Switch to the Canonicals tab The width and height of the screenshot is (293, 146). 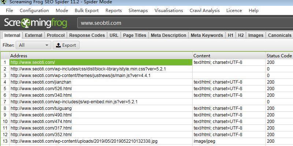(279, 35)
